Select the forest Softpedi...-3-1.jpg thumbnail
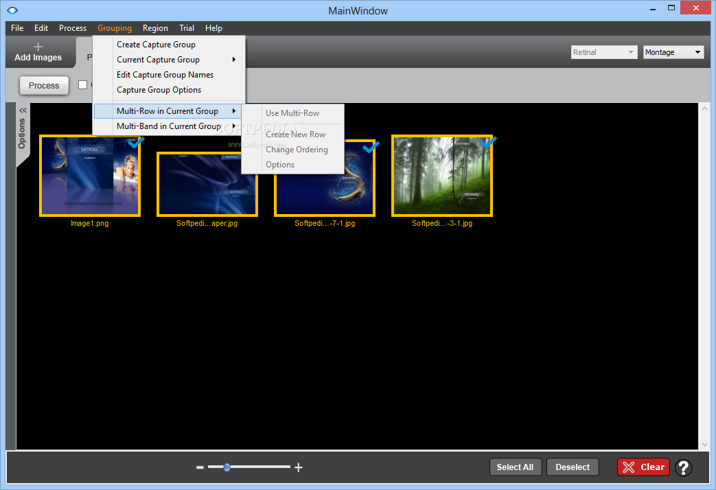The image size is (716, 490). (x=442, y=176)
